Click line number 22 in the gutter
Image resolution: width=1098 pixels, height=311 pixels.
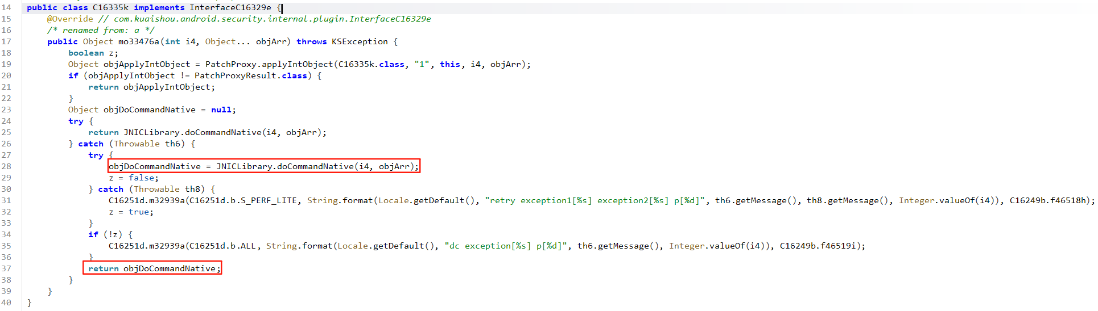click(x=6, y=98)
